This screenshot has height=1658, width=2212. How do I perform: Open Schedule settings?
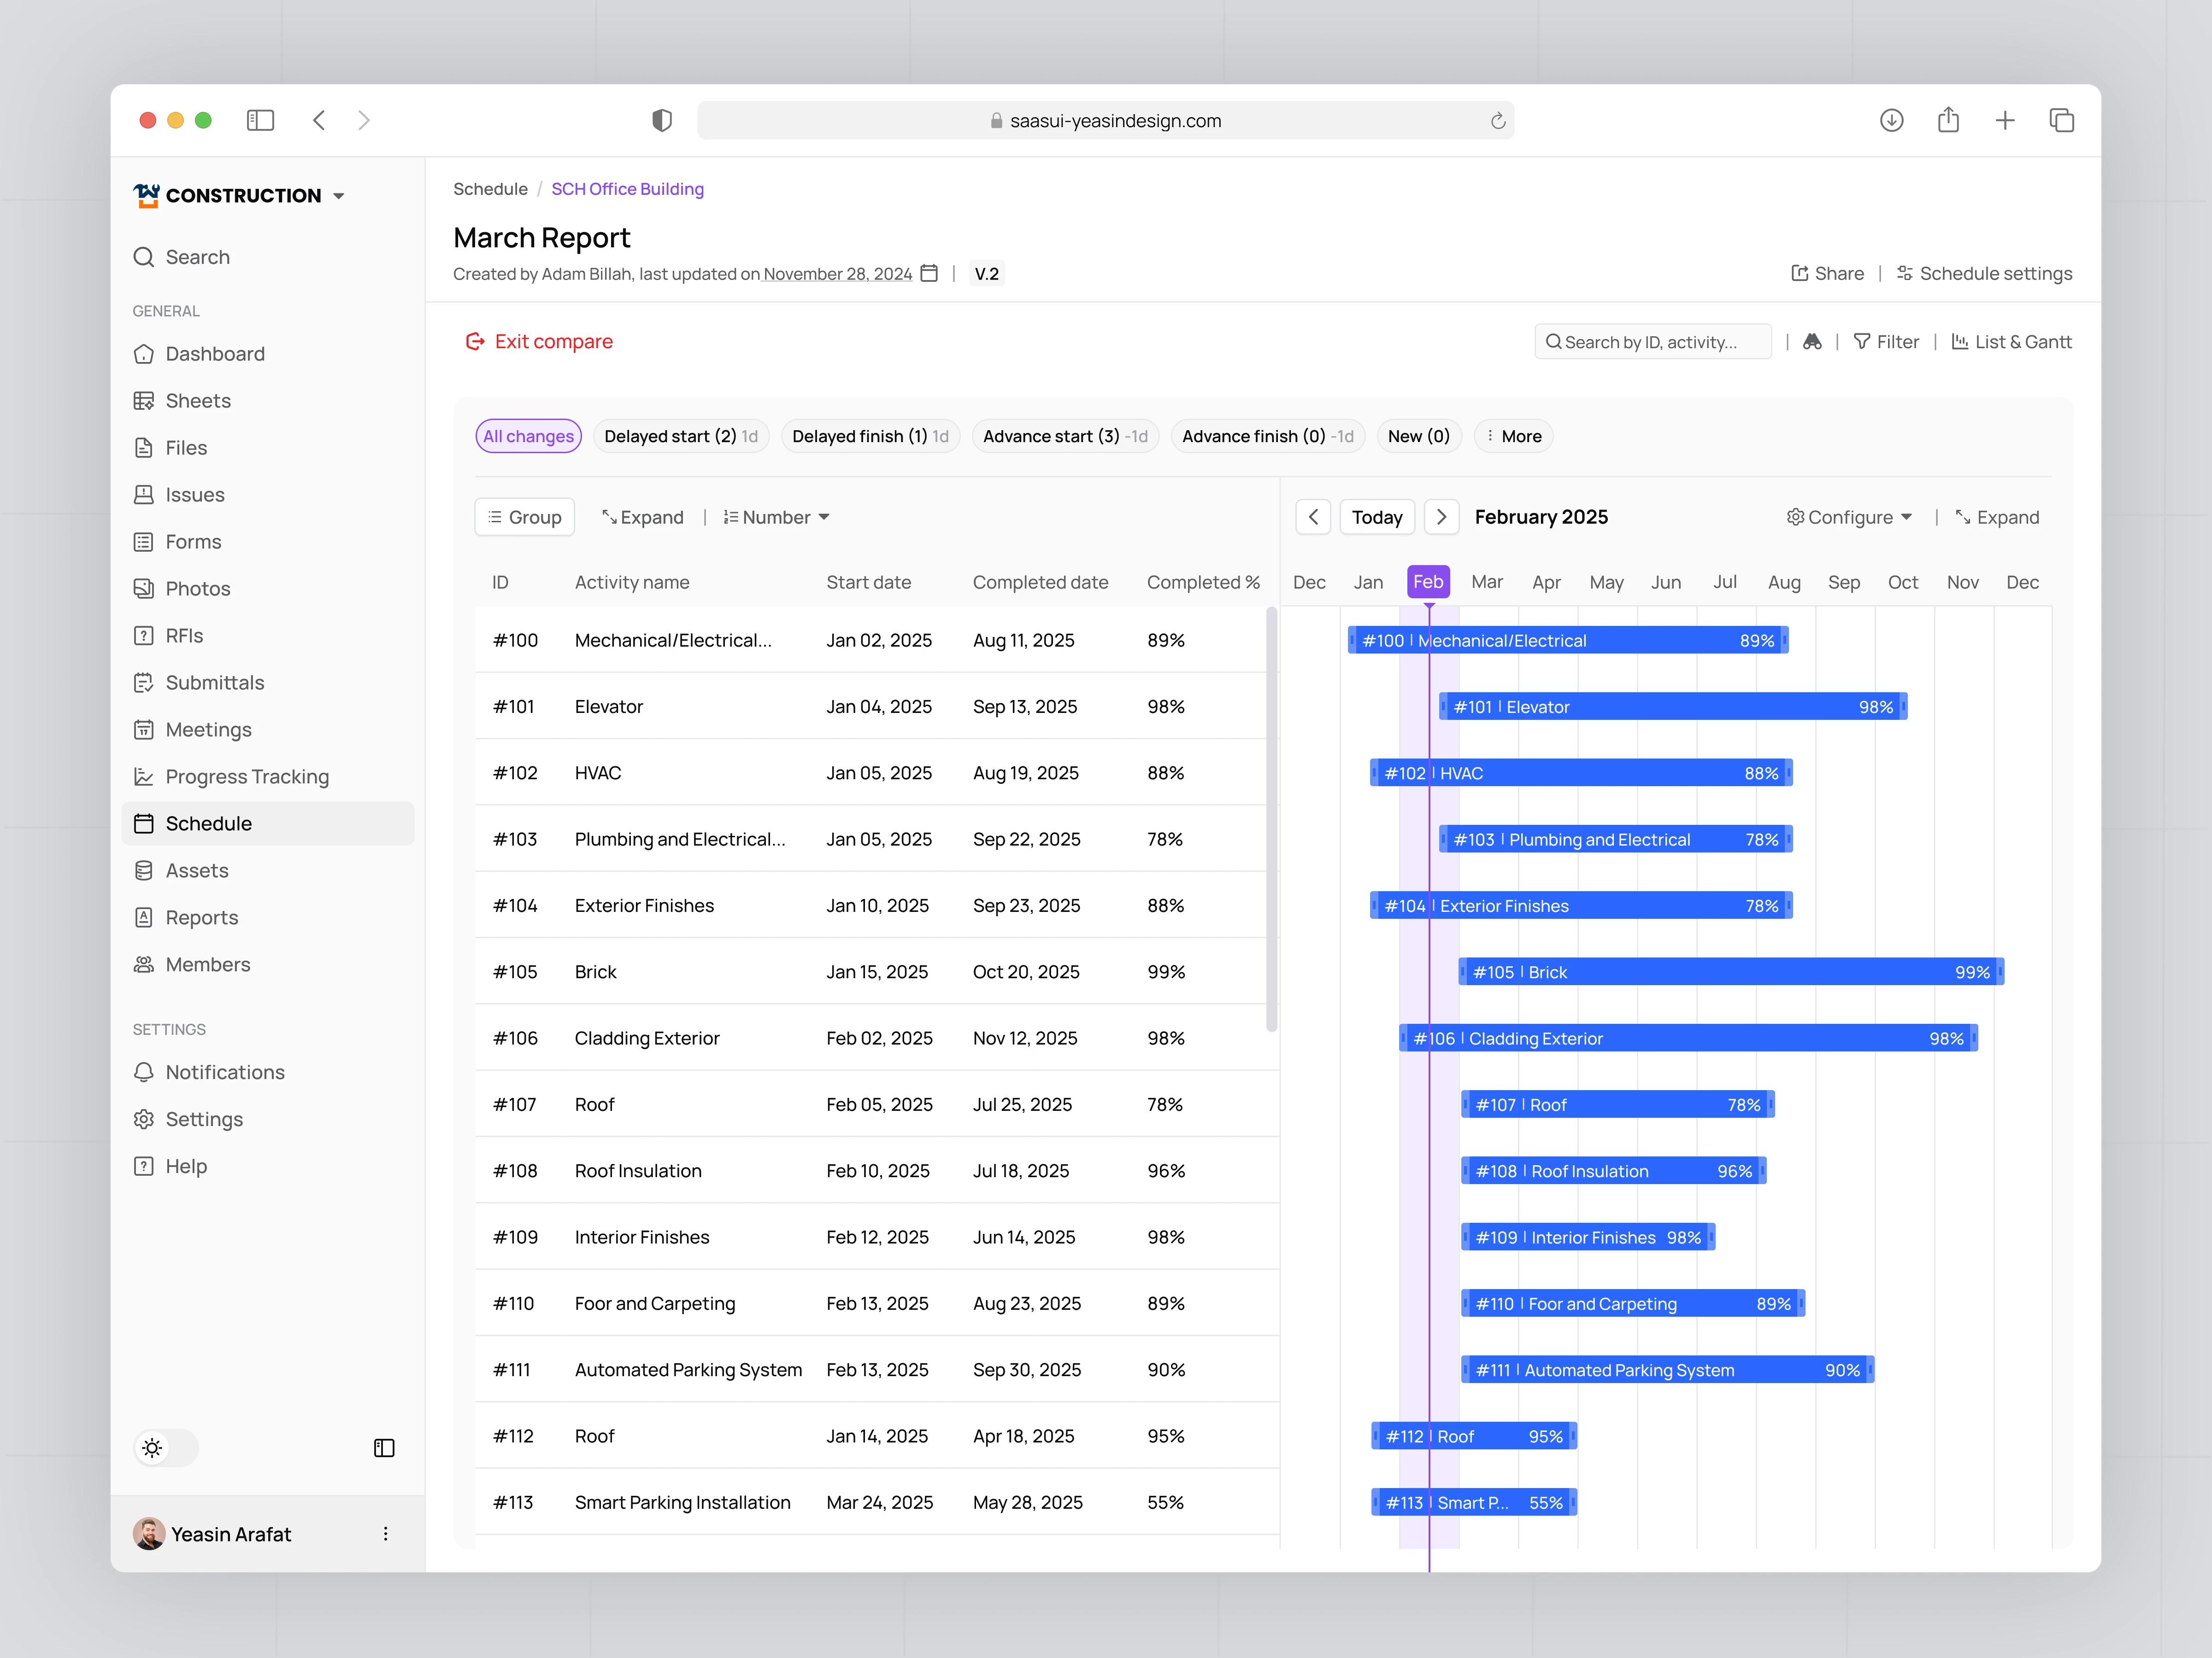(x=1985, y=273)
